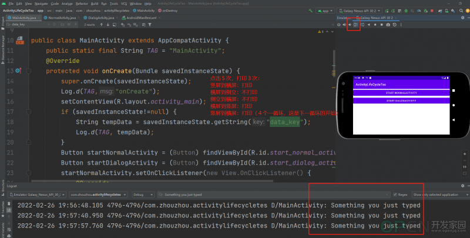470x238 pixels.
Task: Close the MainActivity.java tab
Action: [x=39, y=18]
